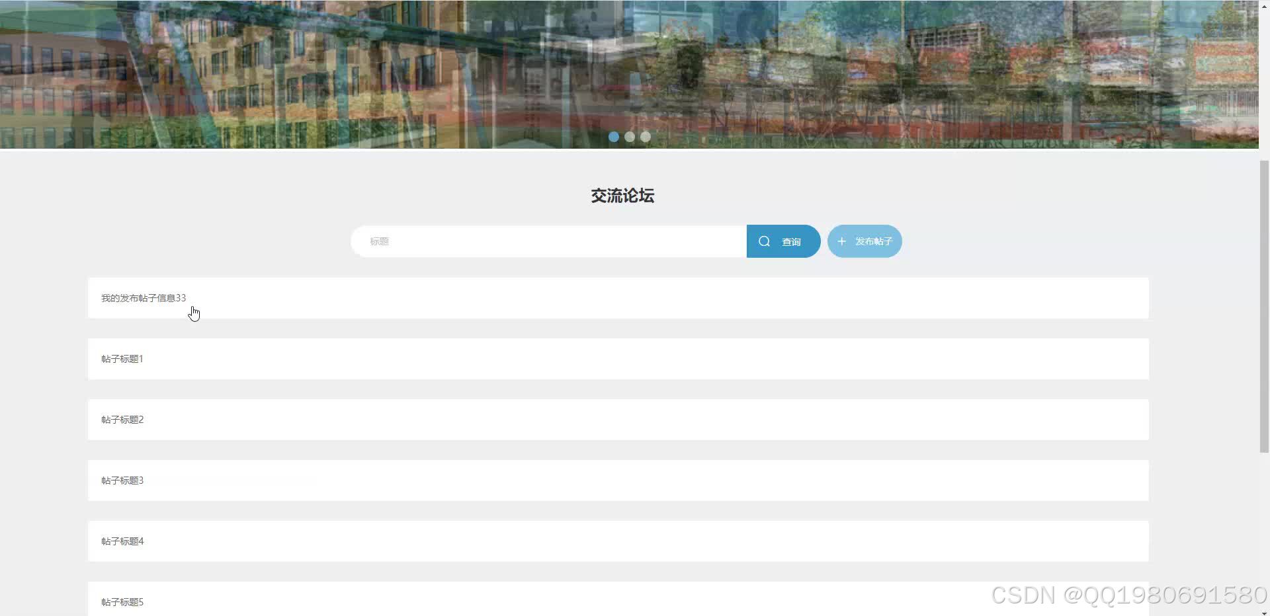Viewport: 1270px width, 616px height.
Task: Click the plus icon on 发布帖子 button
Action: click(x=841, y=241)
